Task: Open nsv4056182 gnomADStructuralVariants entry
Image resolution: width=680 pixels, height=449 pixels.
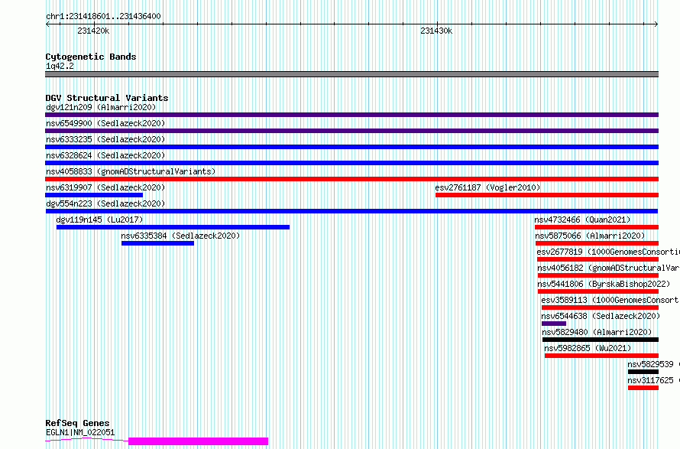Action: tap(598, 275)
